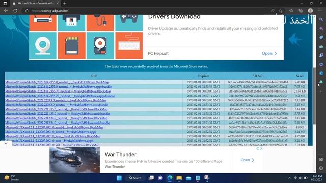This screenshot has height=183, width=326.
Task: Open the green tree icon in sidebar
Action: (321, 82)
